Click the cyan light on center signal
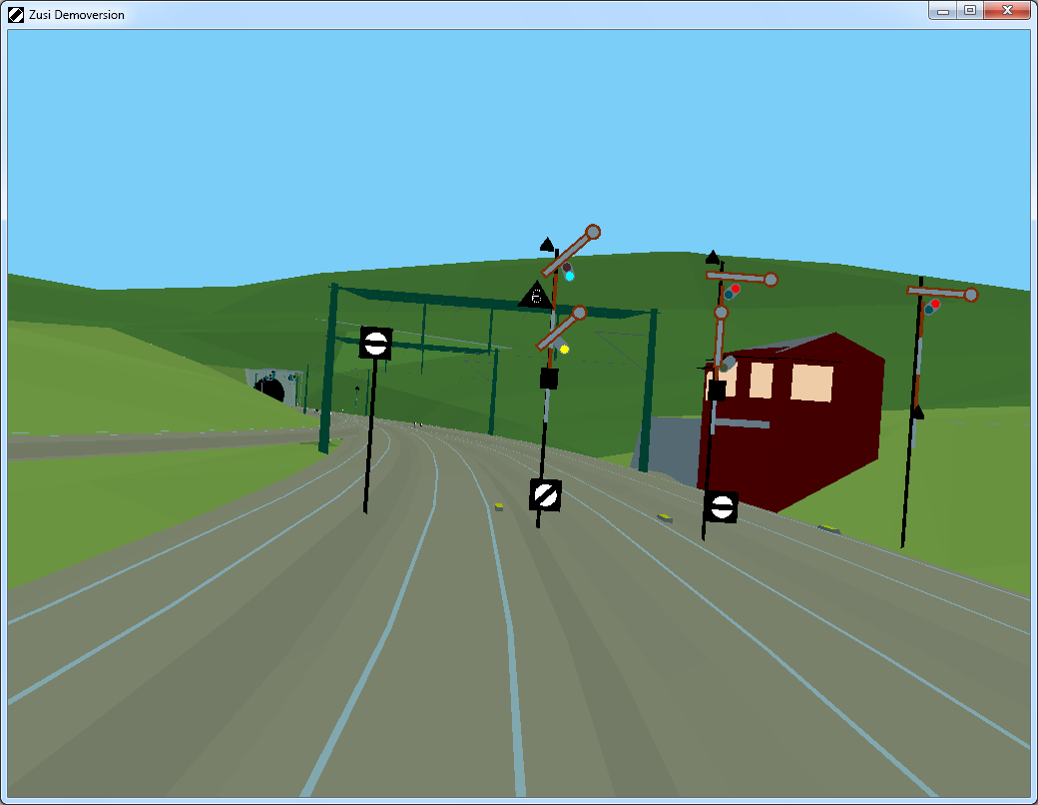 (x=570, y=276)
